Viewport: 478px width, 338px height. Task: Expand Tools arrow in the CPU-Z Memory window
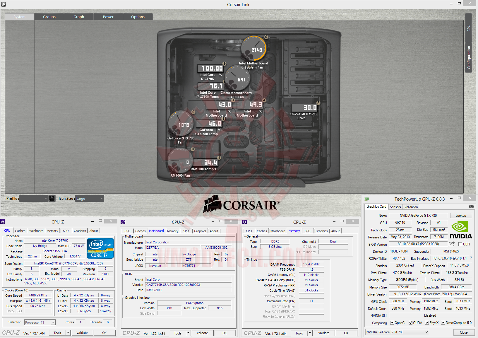tap(310, 333)
